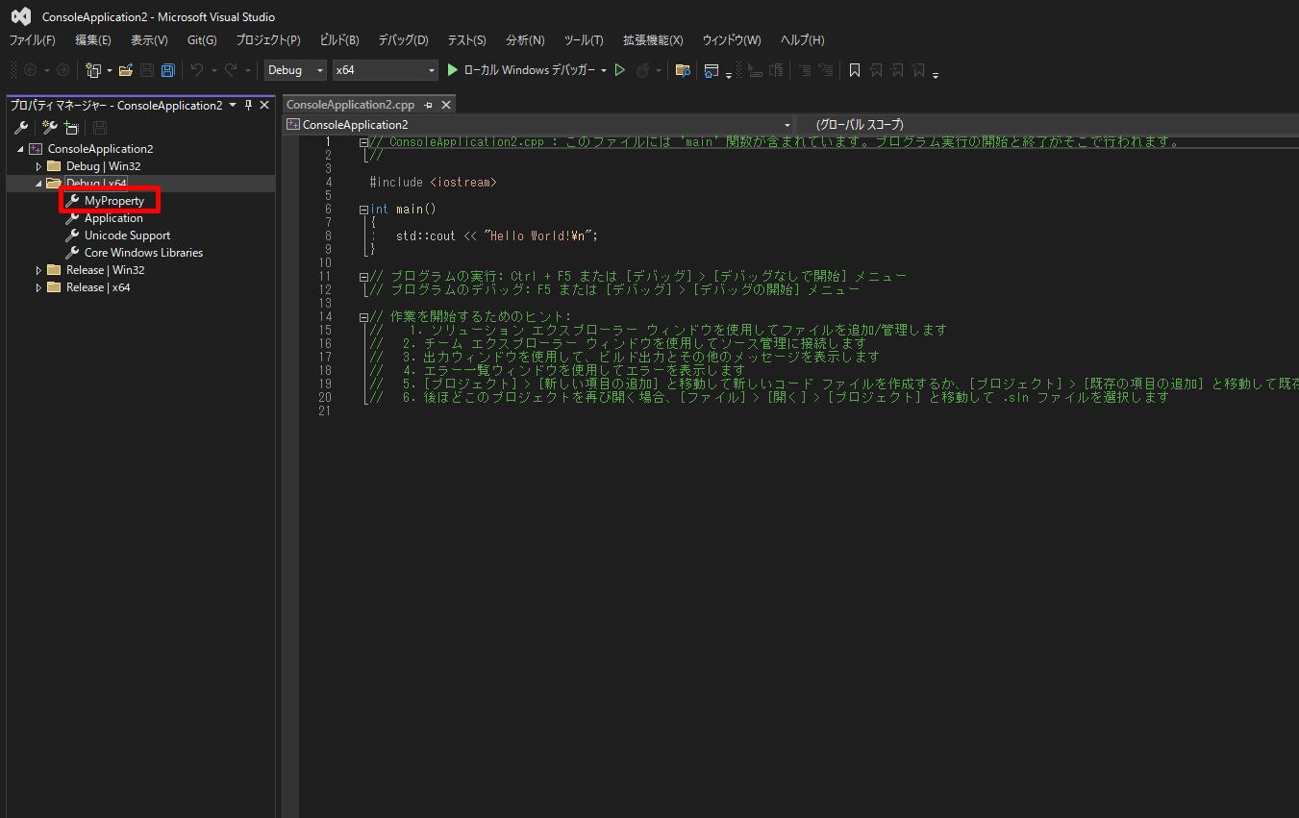Open the x64 platform dropdown

[385, 70]
